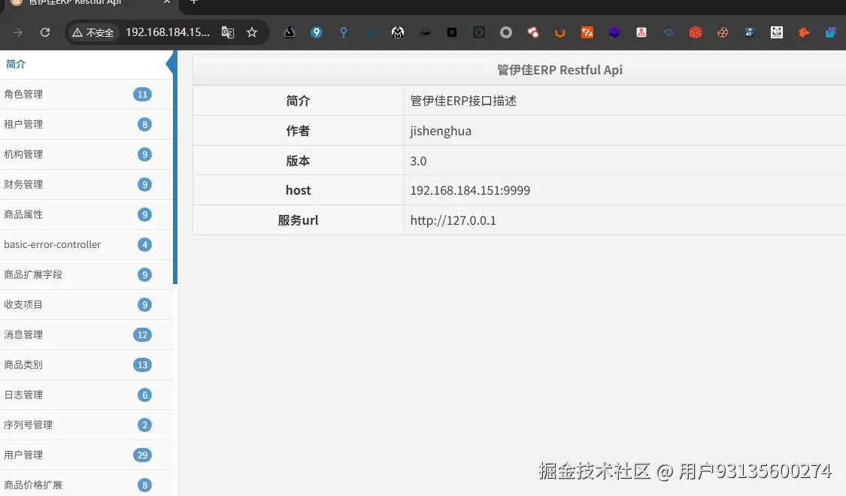Viewport: 846px width, 496px height.
Task: Click the 版本 label cell
Action: pyautogui.click(x=298, y=161)
